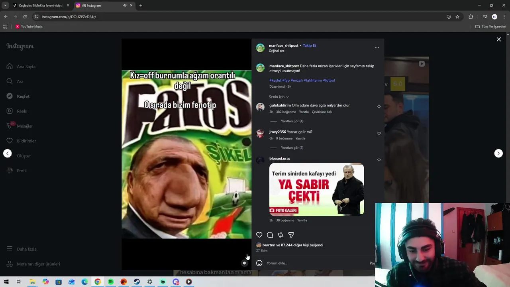
Task: Expand Yanıtları gör (2) replies
Action: [292, 148]
